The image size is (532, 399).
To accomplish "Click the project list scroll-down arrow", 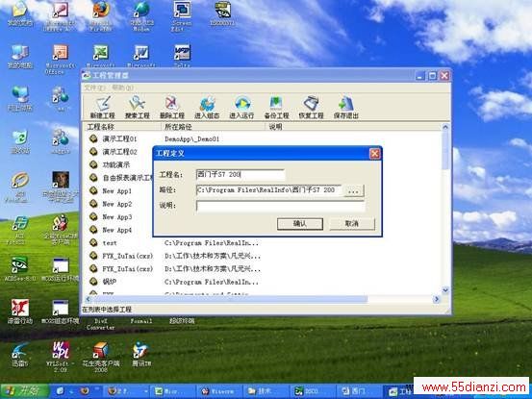I will coord(445,290).
